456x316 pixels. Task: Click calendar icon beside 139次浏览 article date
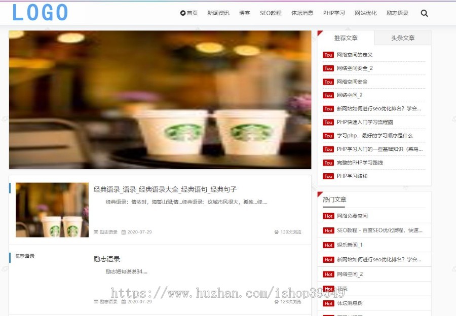pyautogui.click(x=123, y=232)
